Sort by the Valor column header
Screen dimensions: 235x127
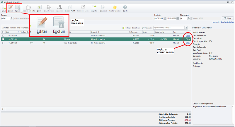(148, 32)
